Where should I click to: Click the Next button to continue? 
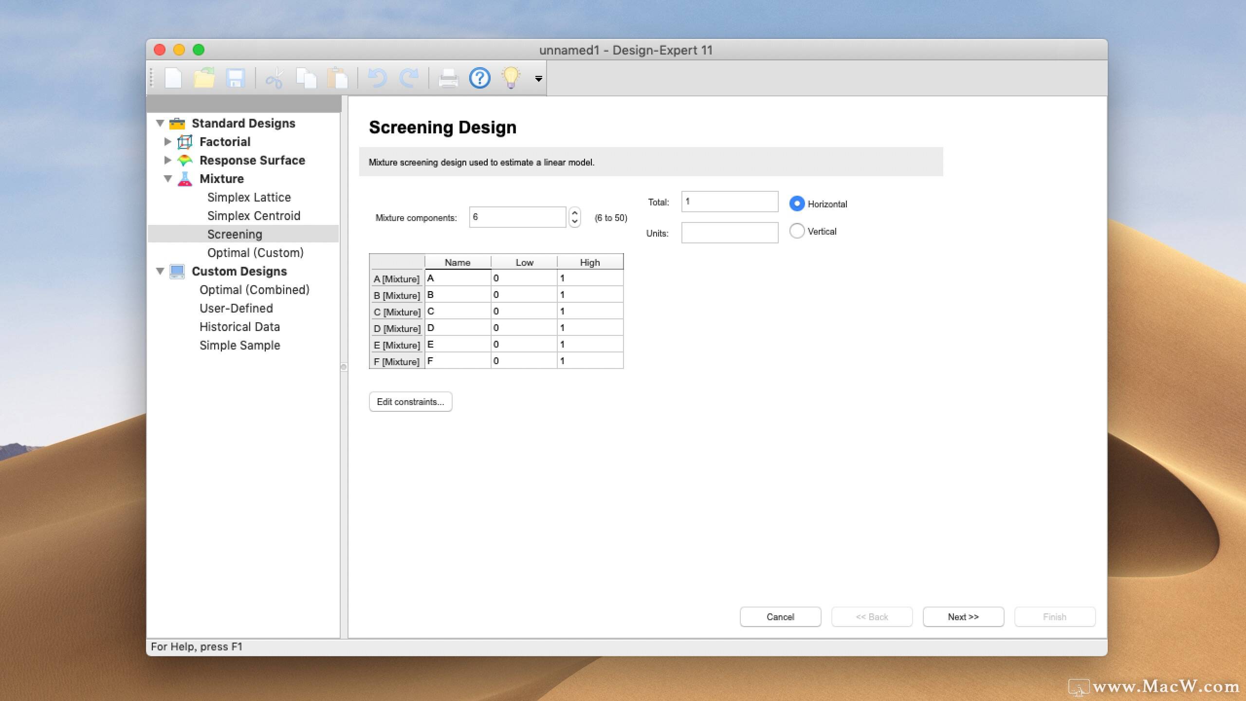(x=962, y=617)
